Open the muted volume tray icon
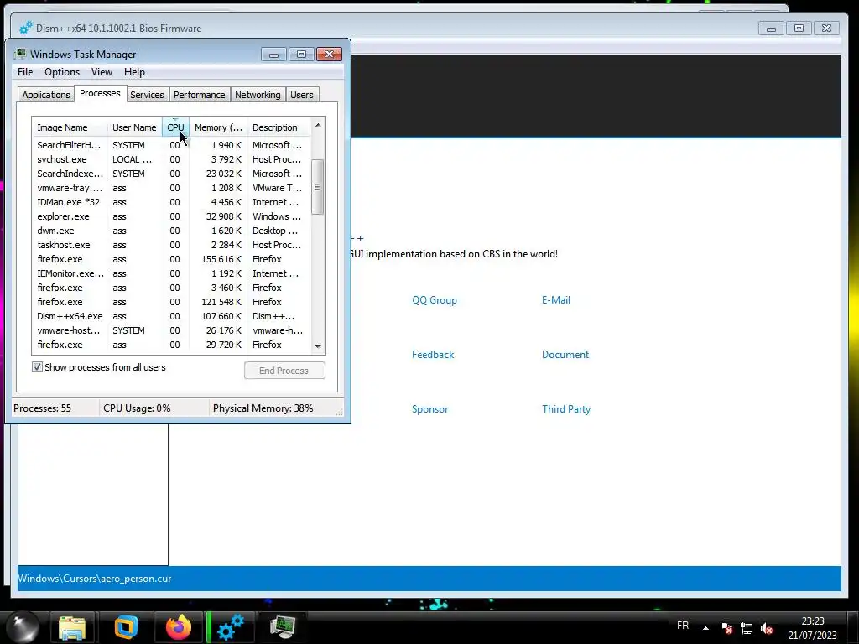Viewport: 859px width, 644px height. tap(767, 628)
